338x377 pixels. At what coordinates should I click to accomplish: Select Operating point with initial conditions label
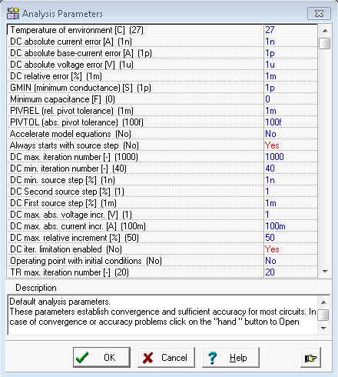(x=86, y=261)
